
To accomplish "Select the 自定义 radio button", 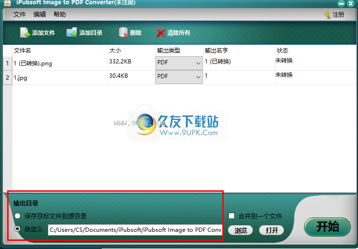I will click(18, 228).
